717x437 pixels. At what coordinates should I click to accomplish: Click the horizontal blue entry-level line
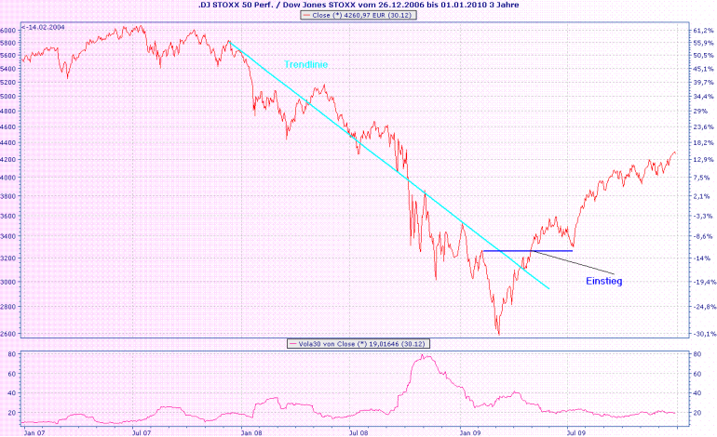click(x=527, y=251)
